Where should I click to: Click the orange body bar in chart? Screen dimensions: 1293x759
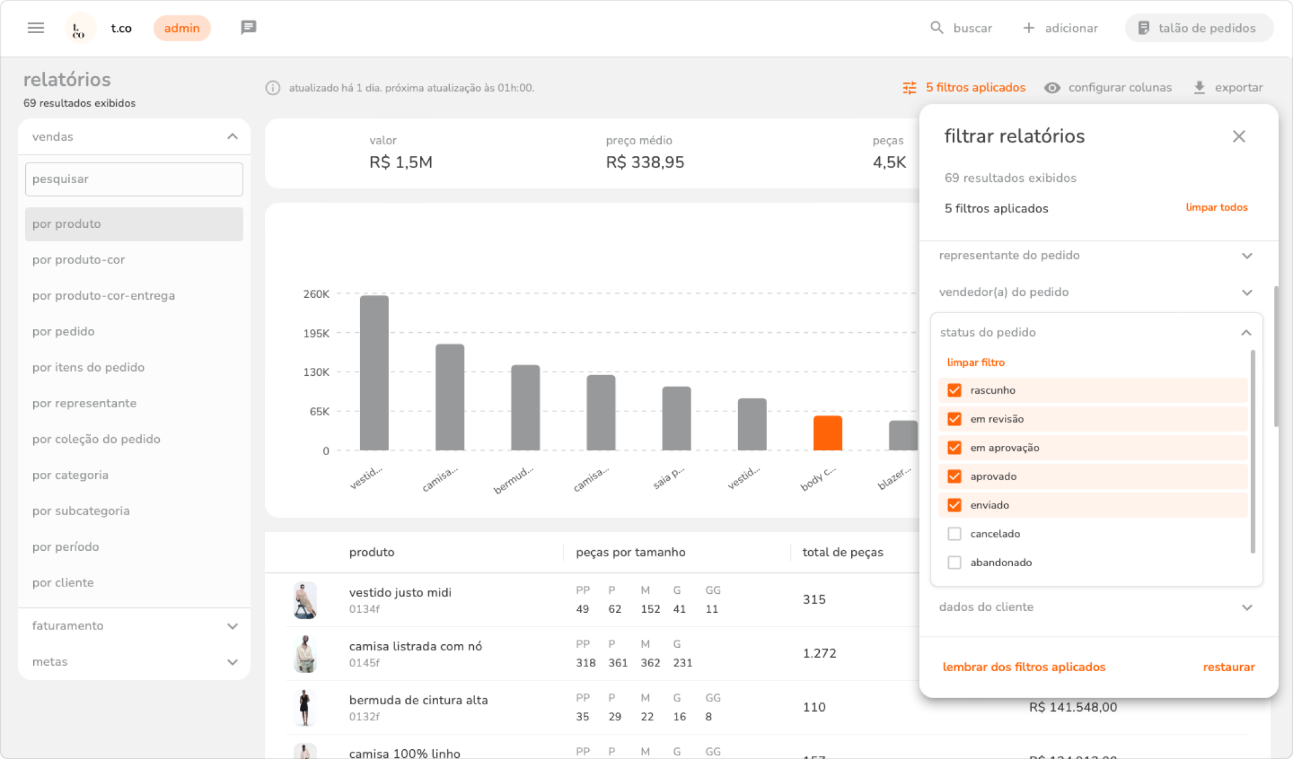pos(827,433)
